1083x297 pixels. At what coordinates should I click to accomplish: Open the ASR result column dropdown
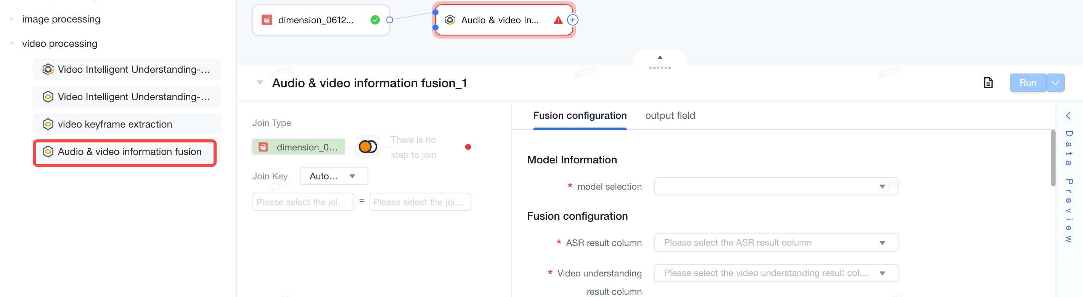pos(776,243)
